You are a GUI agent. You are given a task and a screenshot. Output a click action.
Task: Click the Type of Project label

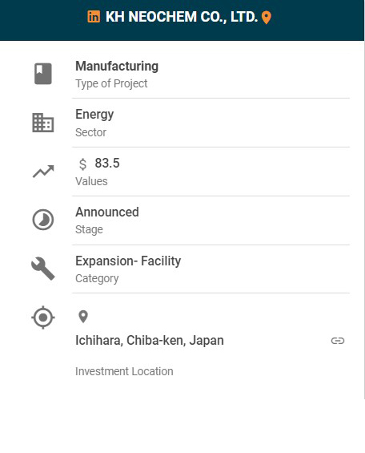111,83
